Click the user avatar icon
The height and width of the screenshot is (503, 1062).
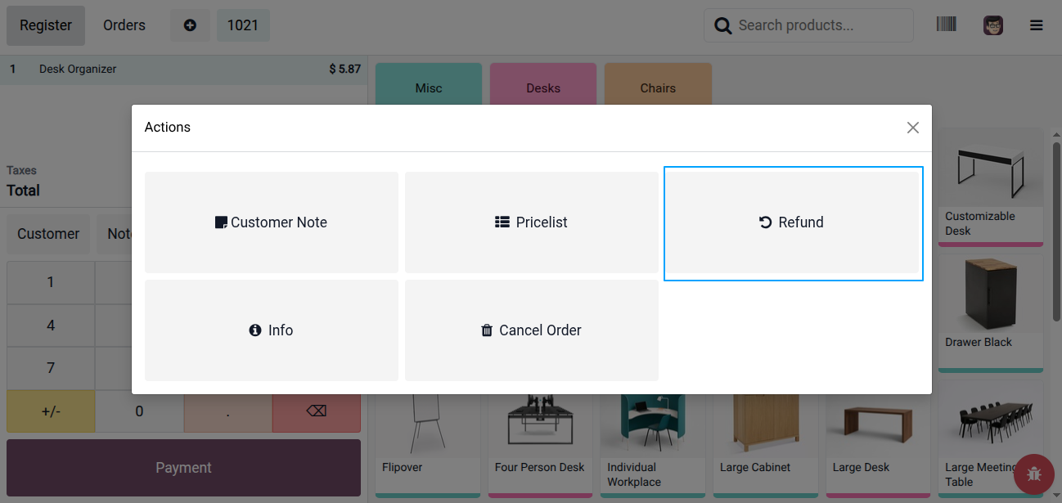(993, 25)
